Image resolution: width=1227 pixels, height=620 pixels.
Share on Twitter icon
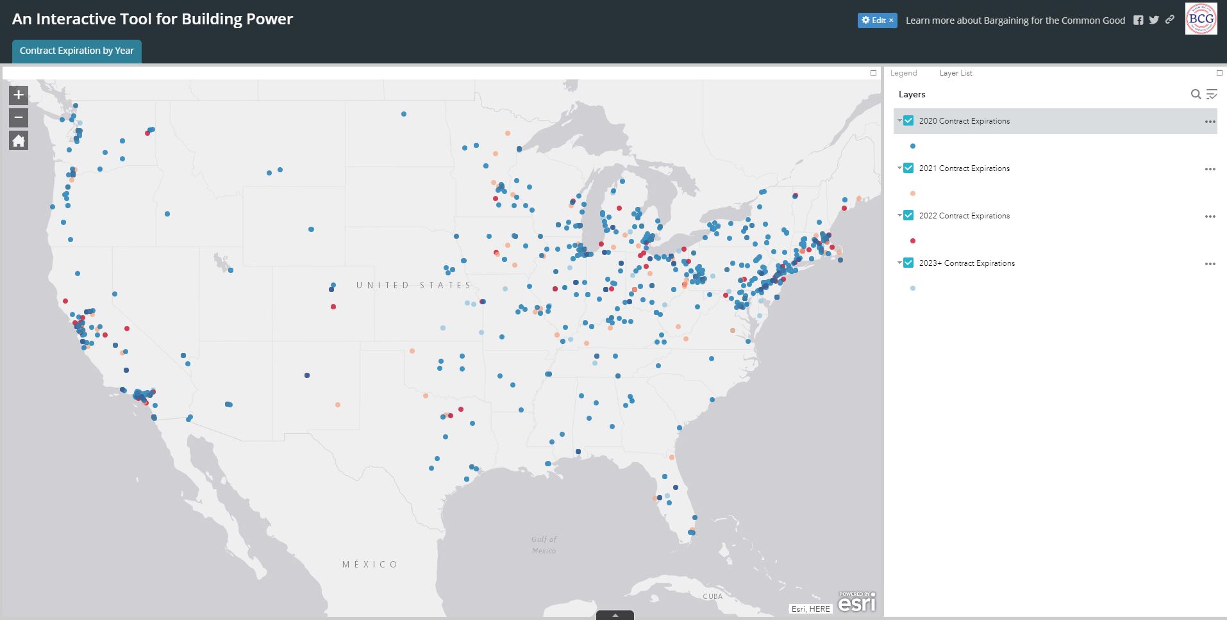coord(1154,20)
